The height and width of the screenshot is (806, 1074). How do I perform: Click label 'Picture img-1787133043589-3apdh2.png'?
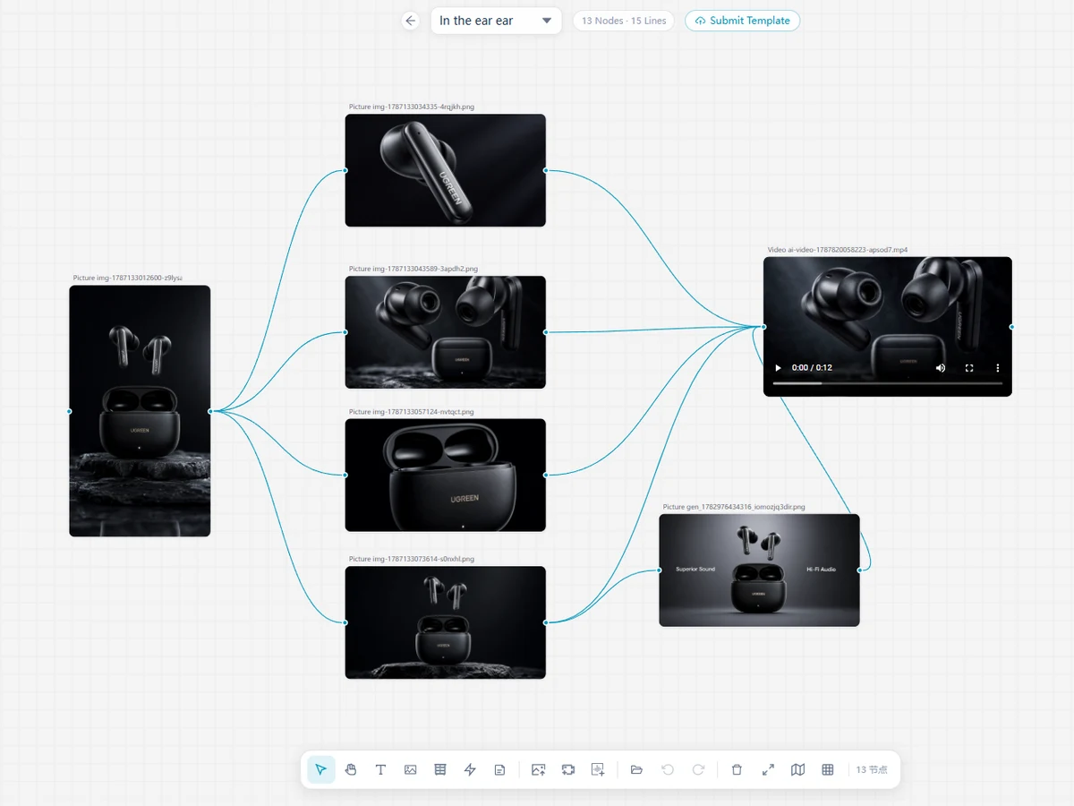click(413, 269)
